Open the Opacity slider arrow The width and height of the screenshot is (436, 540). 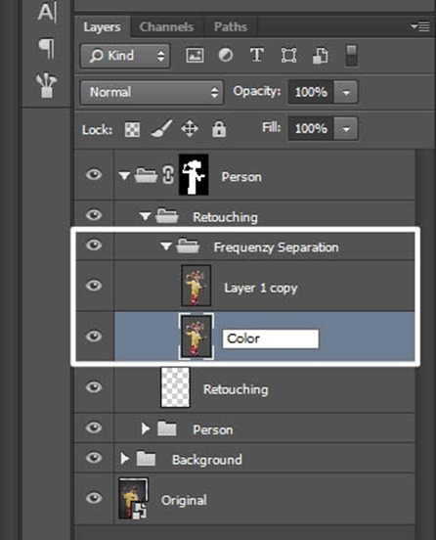pos(346,92)
